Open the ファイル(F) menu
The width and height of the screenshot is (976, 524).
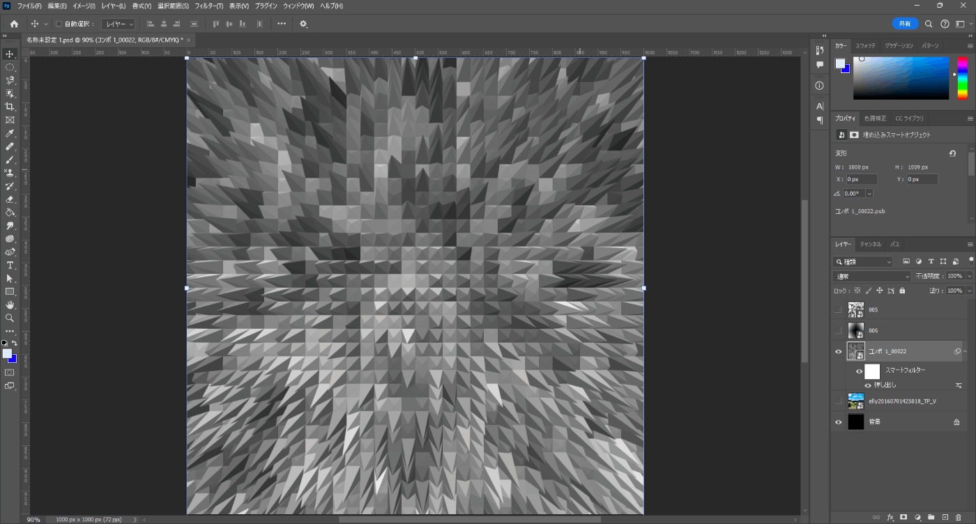click(x=29, y=6)
